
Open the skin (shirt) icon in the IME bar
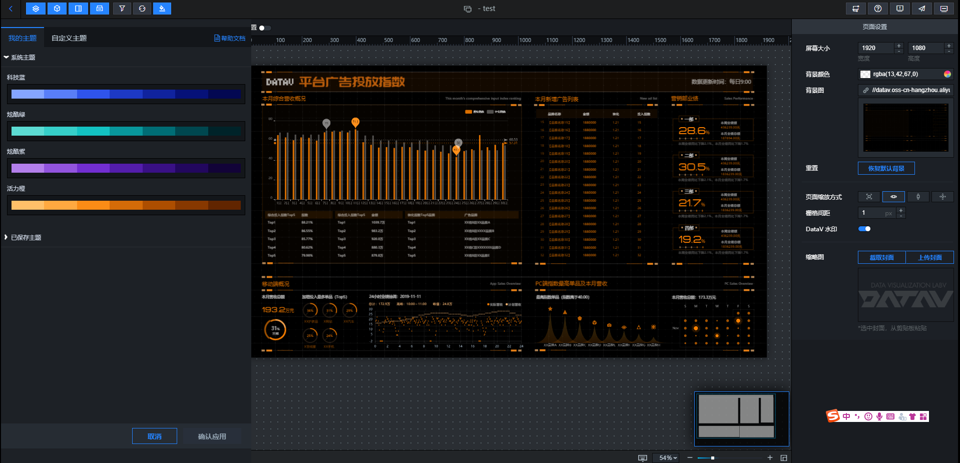(x=912, y=416)
